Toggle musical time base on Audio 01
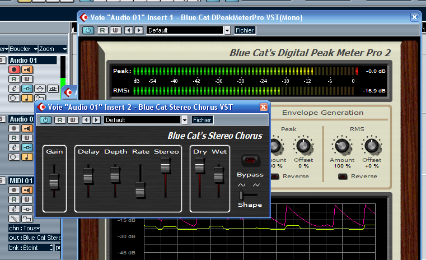 pos(27,98)
